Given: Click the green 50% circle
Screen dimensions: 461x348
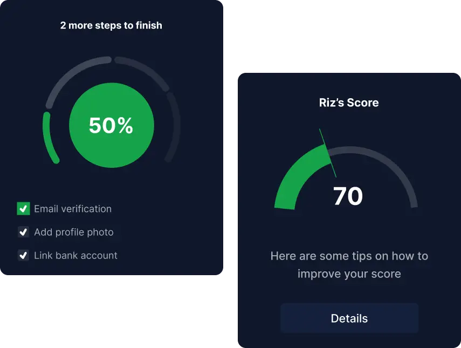Looking at the screenshot, I should point(112,126).
